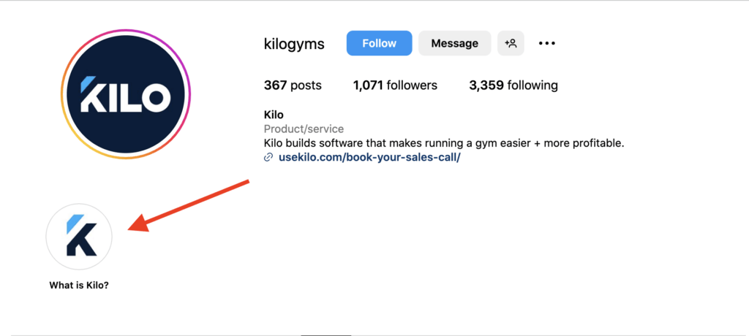This screenshot has width=749, height=336.
Task: Show similar accounts with add-person icon
Action: pyautogui.click(x=511, y=43)
